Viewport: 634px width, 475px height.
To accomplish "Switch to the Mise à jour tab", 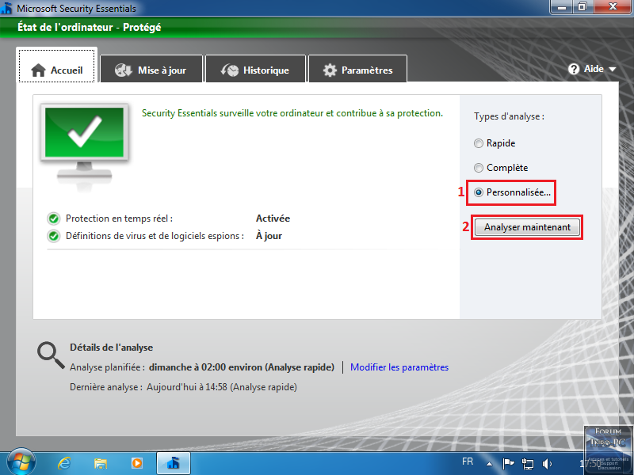I will pyautogui.click(x=151, y=70).
